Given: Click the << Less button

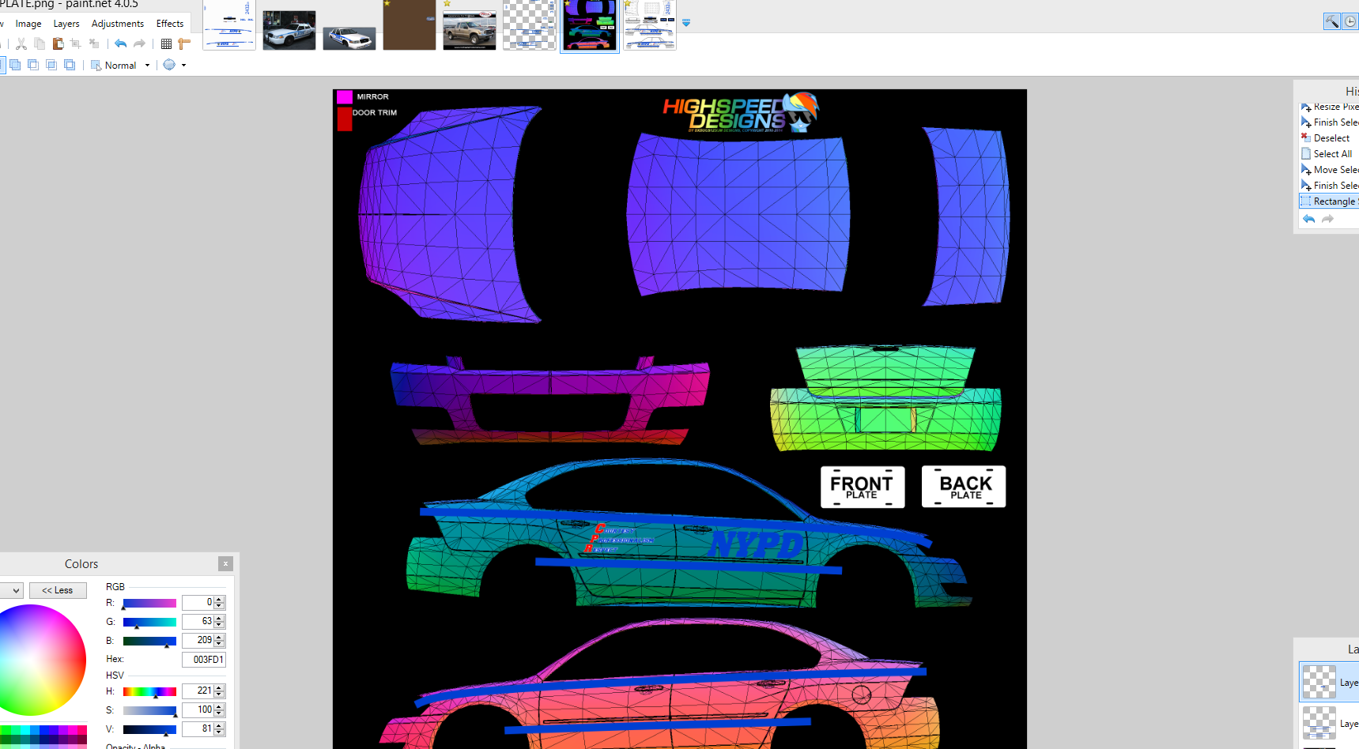Looking at the screenshot, I should point(58,590).
